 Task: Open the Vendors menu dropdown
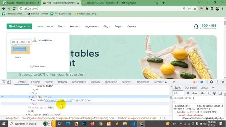click(x=75, y=26)
